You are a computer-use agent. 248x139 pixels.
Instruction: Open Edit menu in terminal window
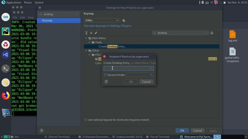[x=22, y=17]
